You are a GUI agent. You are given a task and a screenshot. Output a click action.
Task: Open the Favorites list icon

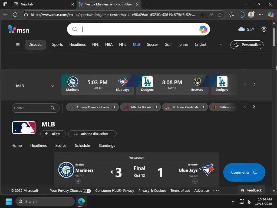tap(232, 15)
